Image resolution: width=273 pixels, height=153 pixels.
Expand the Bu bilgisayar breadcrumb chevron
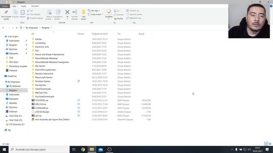coord(40,28)
